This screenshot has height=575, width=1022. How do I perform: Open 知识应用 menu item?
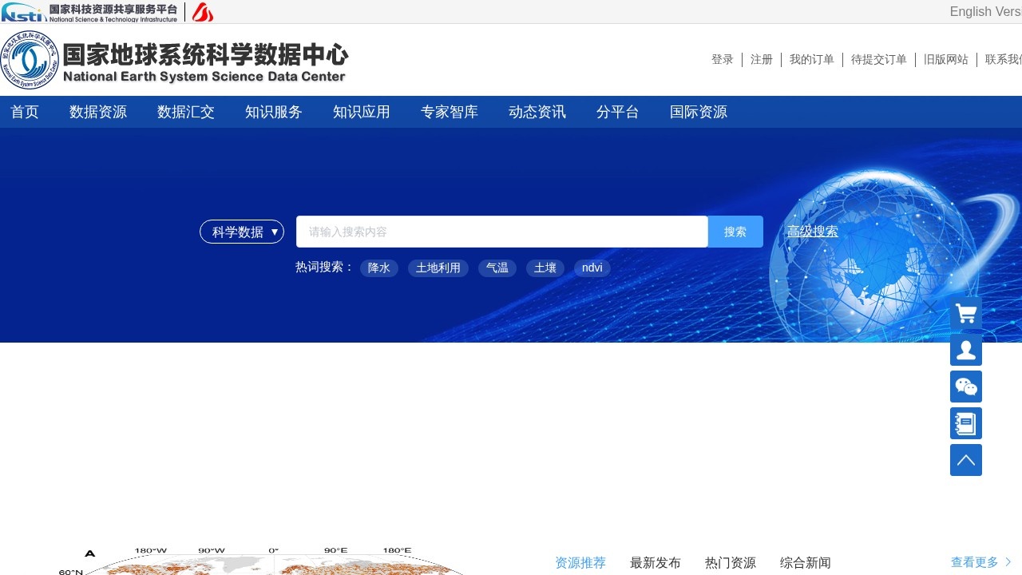click(362, 112)
